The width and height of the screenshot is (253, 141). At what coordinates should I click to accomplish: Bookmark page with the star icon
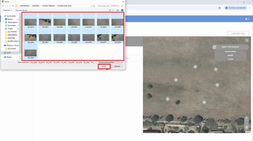(x=220, y=8)
